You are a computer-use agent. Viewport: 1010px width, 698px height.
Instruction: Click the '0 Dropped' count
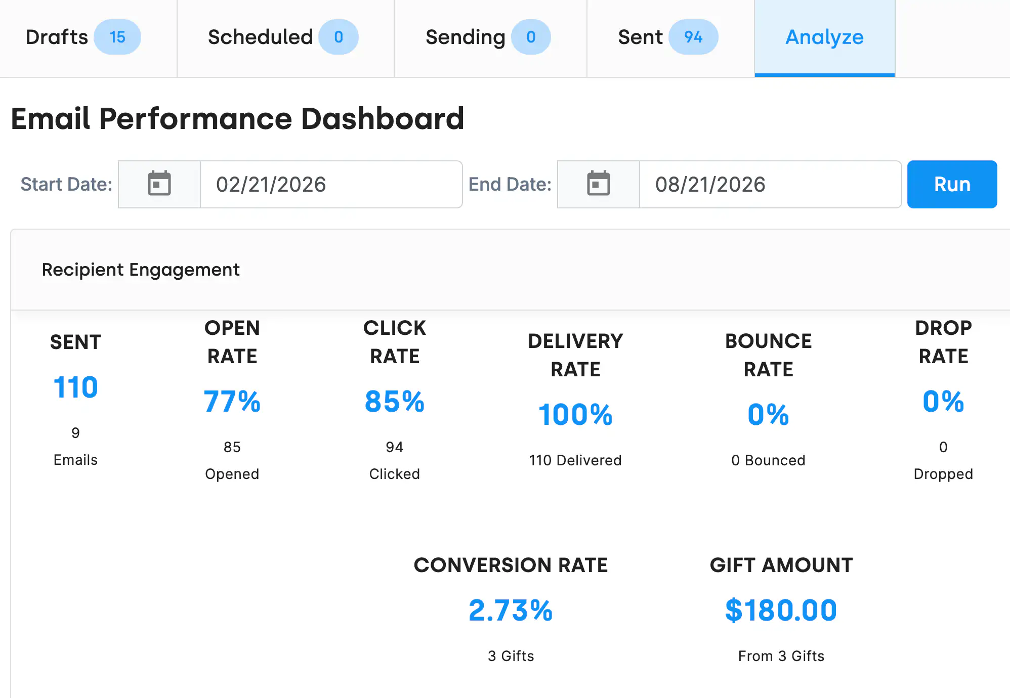point(943,460)
